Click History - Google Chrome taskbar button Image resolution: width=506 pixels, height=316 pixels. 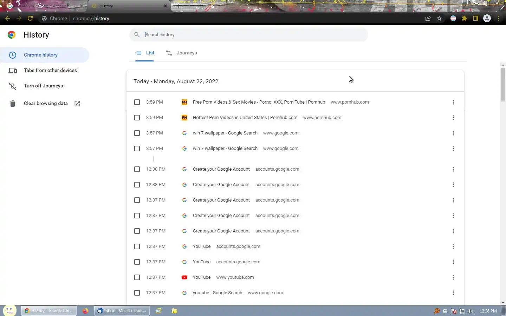[49, 311]
